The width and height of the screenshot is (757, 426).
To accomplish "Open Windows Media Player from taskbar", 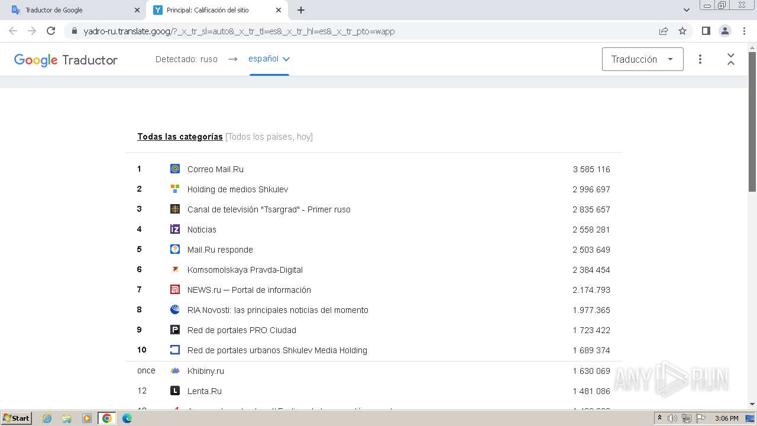I will point(87,418).
